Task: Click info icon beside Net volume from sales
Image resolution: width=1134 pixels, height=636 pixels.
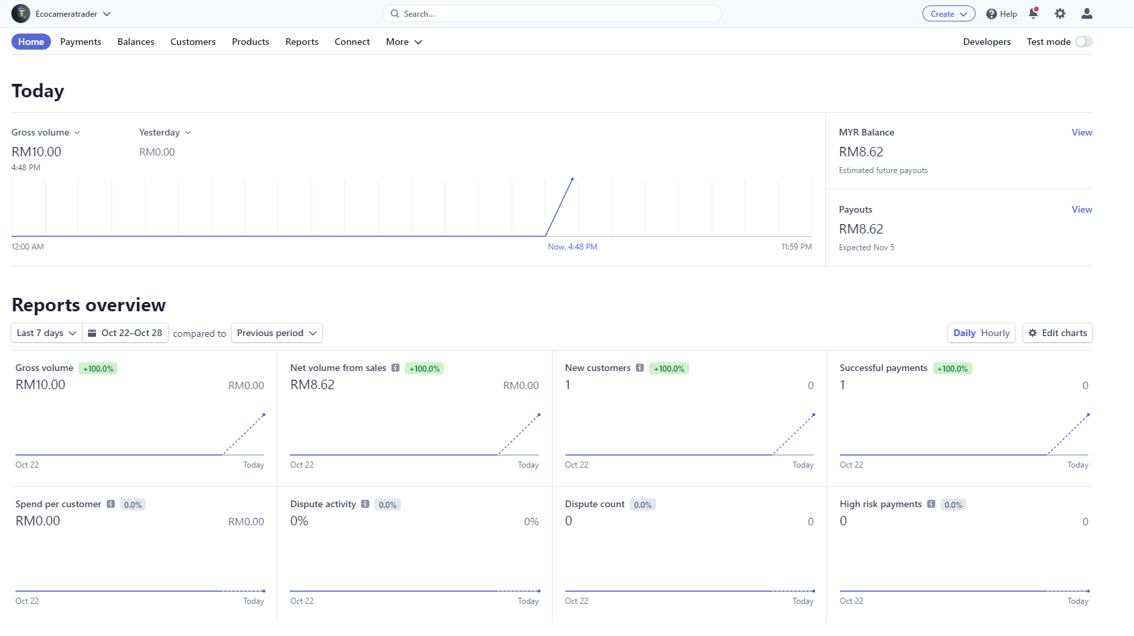Action: tap(395, 368)
